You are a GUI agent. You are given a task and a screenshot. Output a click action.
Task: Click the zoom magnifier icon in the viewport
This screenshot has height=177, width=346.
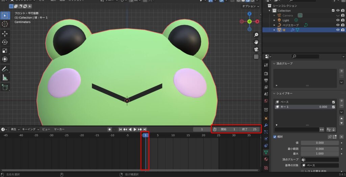[x=256, y=35]
